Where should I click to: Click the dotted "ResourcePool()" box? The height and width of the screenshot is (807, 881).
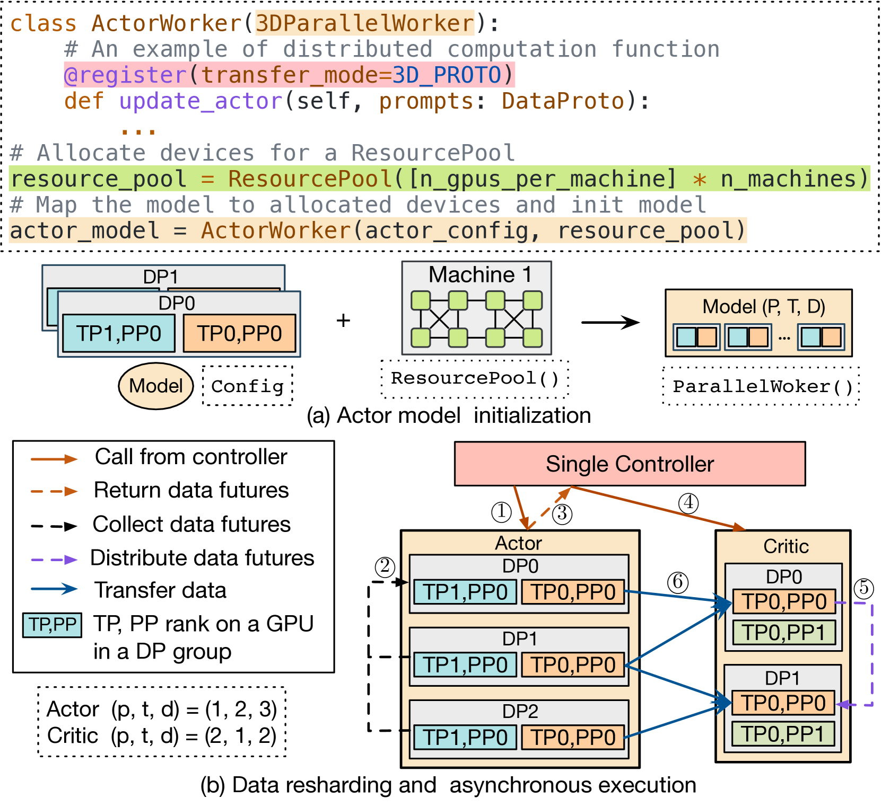point(475,378)
